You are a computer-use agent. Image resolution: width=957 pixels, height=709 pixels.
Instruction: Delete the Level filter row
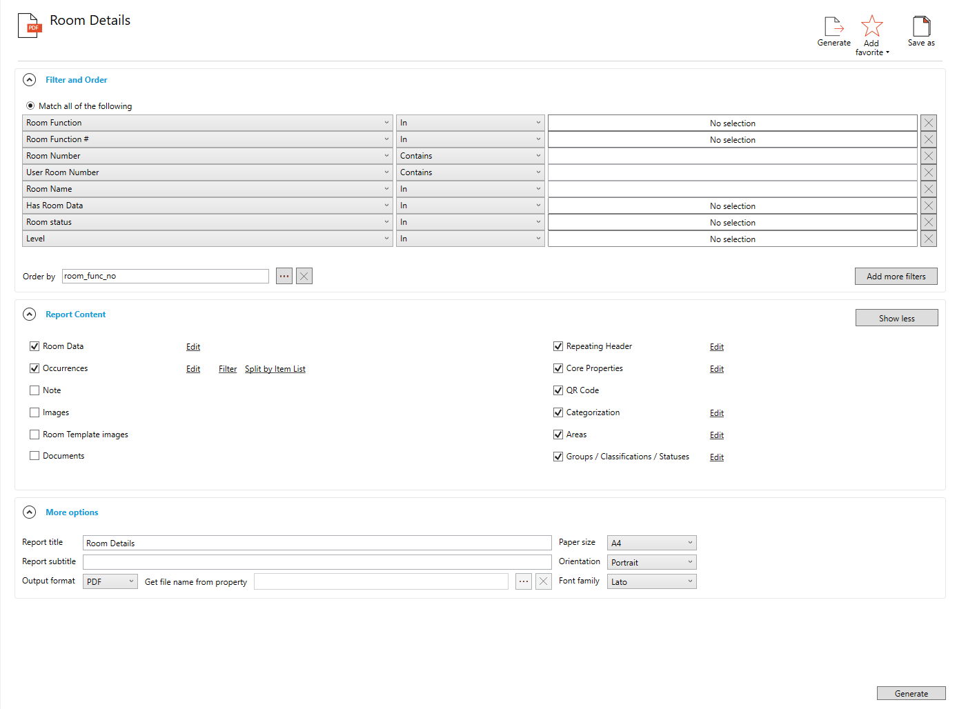pyautogui.click(x=928, y=239)
